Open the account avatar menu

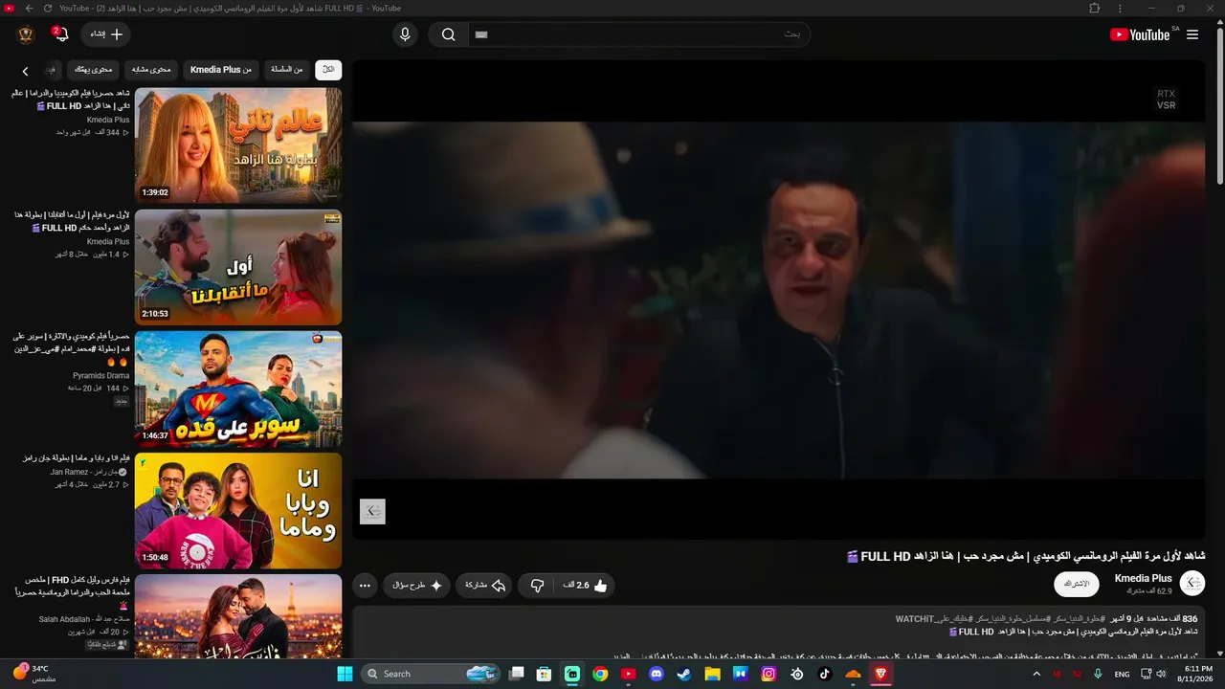click(x=26, y=34)
